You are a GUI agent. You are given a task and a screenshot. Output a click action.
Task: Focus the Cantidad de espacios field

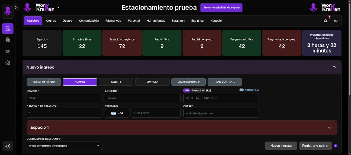[64, 113]
